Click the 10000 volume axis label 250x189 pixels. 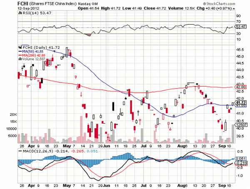[12, 129]
